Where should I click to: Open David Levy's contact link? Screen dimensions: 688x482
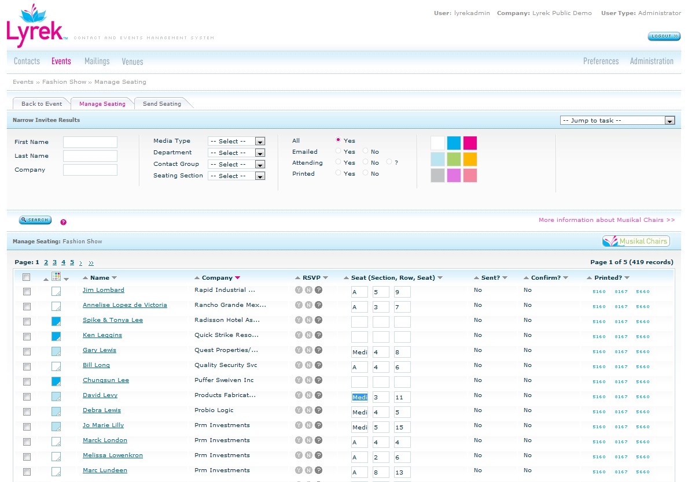[x=100, y=395]
